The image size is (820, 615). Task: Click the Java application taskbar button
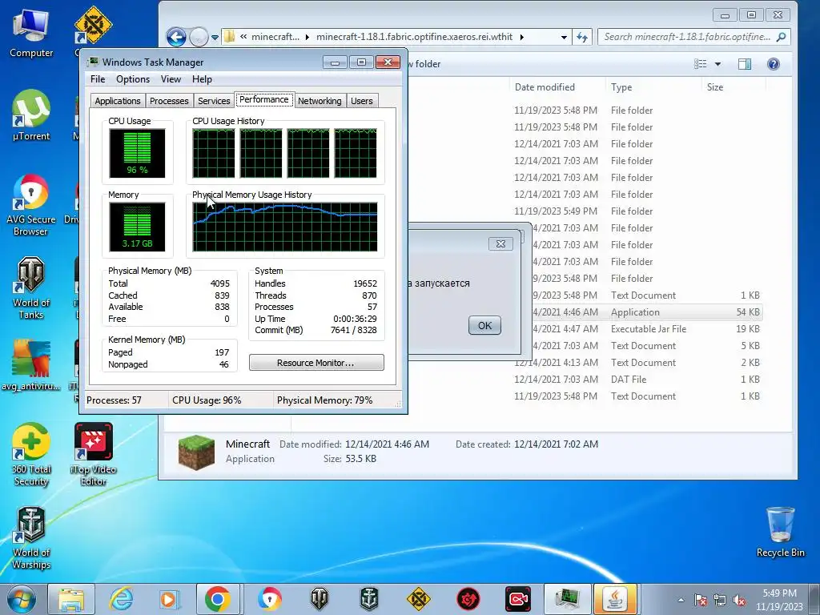[616, 599]
